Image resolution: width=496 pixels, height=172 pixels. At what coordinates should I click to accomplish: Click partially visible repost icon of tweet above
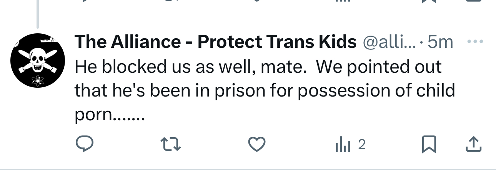(x=170, y=1)
